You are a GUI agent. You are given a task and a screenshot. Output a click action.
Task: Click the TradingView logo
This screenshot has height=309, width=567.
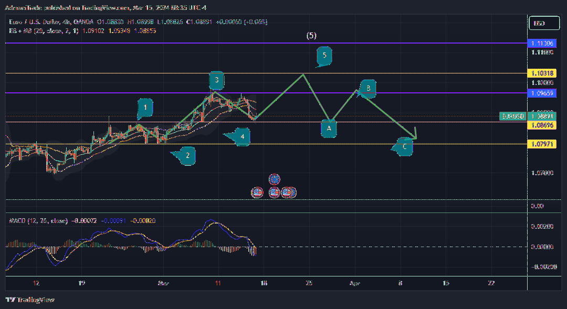click(30, 300)
